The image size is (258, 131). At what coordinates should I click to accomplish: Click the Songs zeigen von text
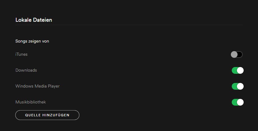click(32, 41)
